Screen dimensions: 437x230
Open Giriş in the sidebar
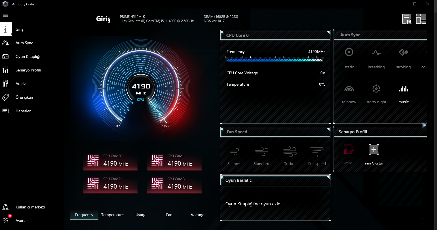[x=19, y=29]
